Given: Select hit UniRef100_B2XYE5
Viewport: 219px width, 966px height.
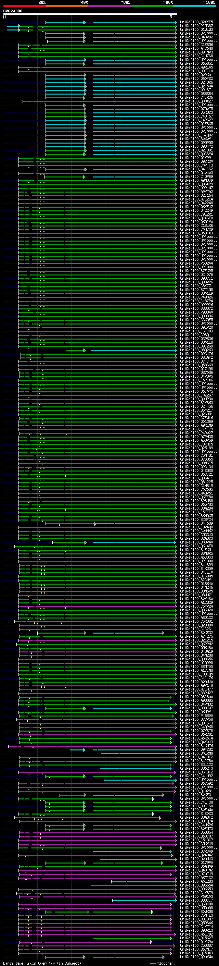Looking at the screenshot, I should 196,23.
